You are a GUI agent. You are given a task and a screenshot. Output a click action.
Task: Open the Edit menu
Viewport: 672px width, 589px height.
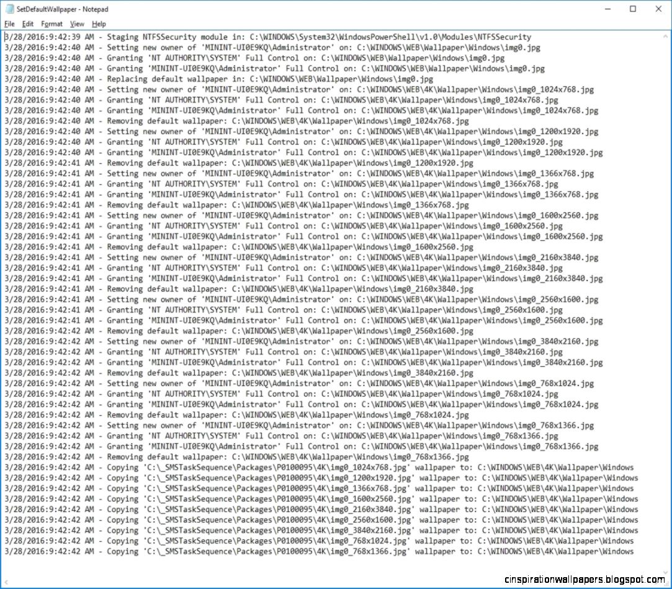coord(27,24)
